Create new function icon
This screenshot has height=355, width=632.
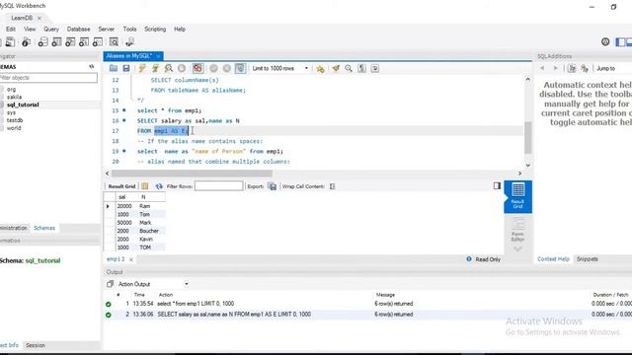[98, 41]
